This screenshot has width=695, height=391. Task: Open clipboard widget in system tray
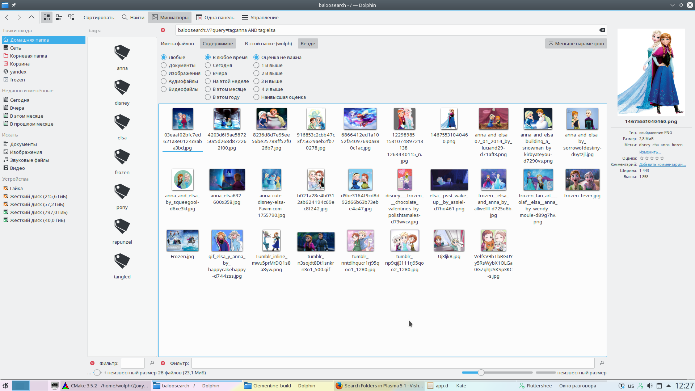click(x=659, y=386)
